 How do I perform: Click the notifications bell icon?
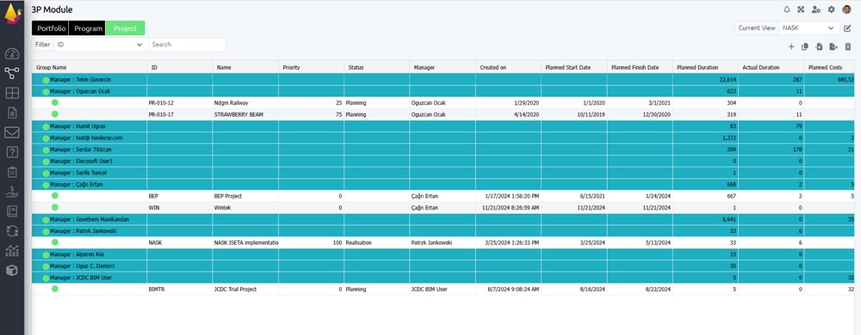point(787,9)
